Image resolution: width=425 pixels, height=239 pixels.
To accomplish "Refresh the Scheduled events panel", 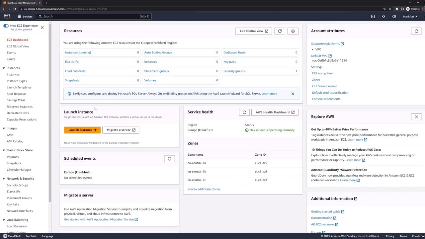I will tap(169, 159).
